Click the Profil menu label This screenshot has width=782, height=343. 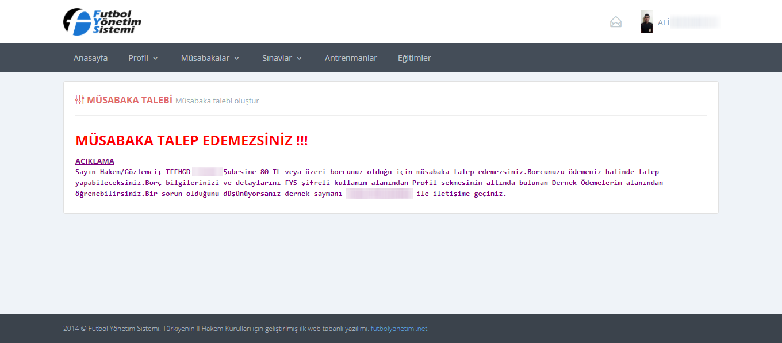138,58
